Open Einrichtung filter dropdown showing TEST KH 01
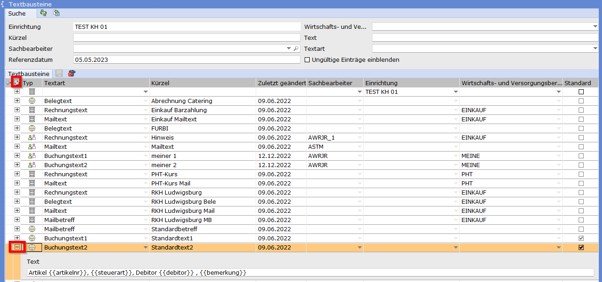The width and height of the screenshot is (602, 282). (x=456, y=92)
